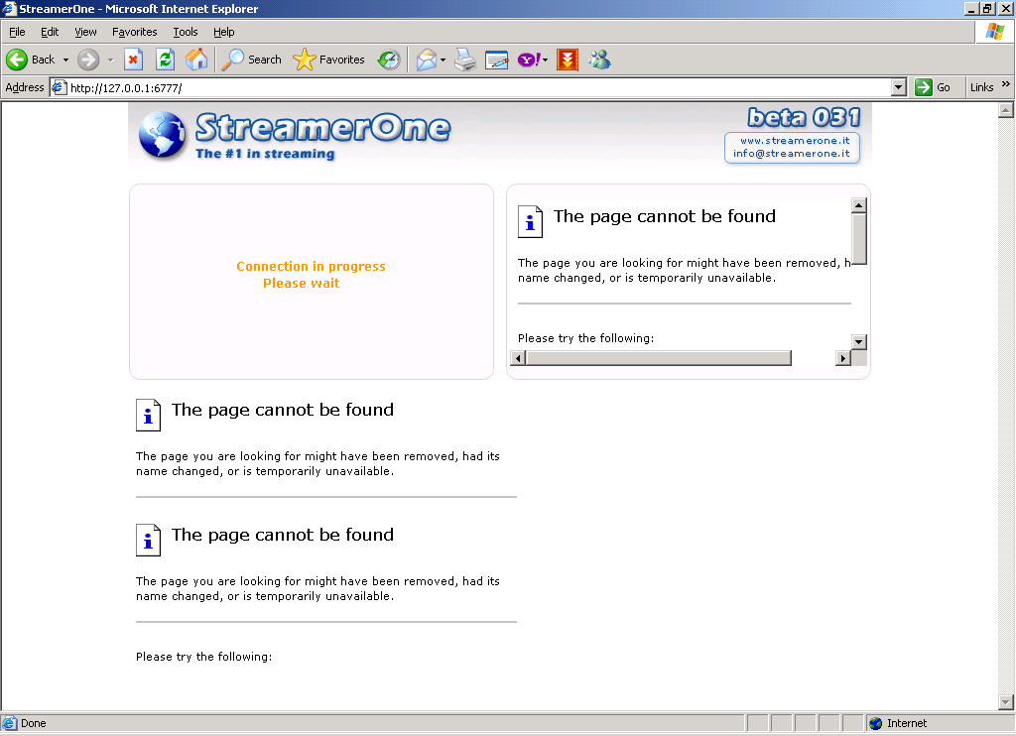Click the 'Connection in progress' text

[x=311, y=266]
